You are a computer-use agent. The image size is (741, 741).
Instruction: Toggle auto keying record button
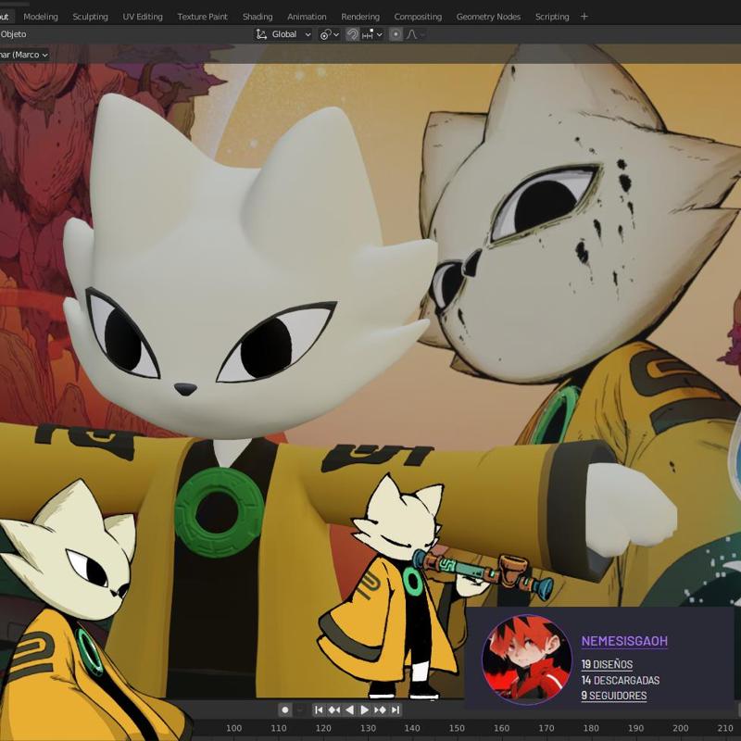click(285, 710)
